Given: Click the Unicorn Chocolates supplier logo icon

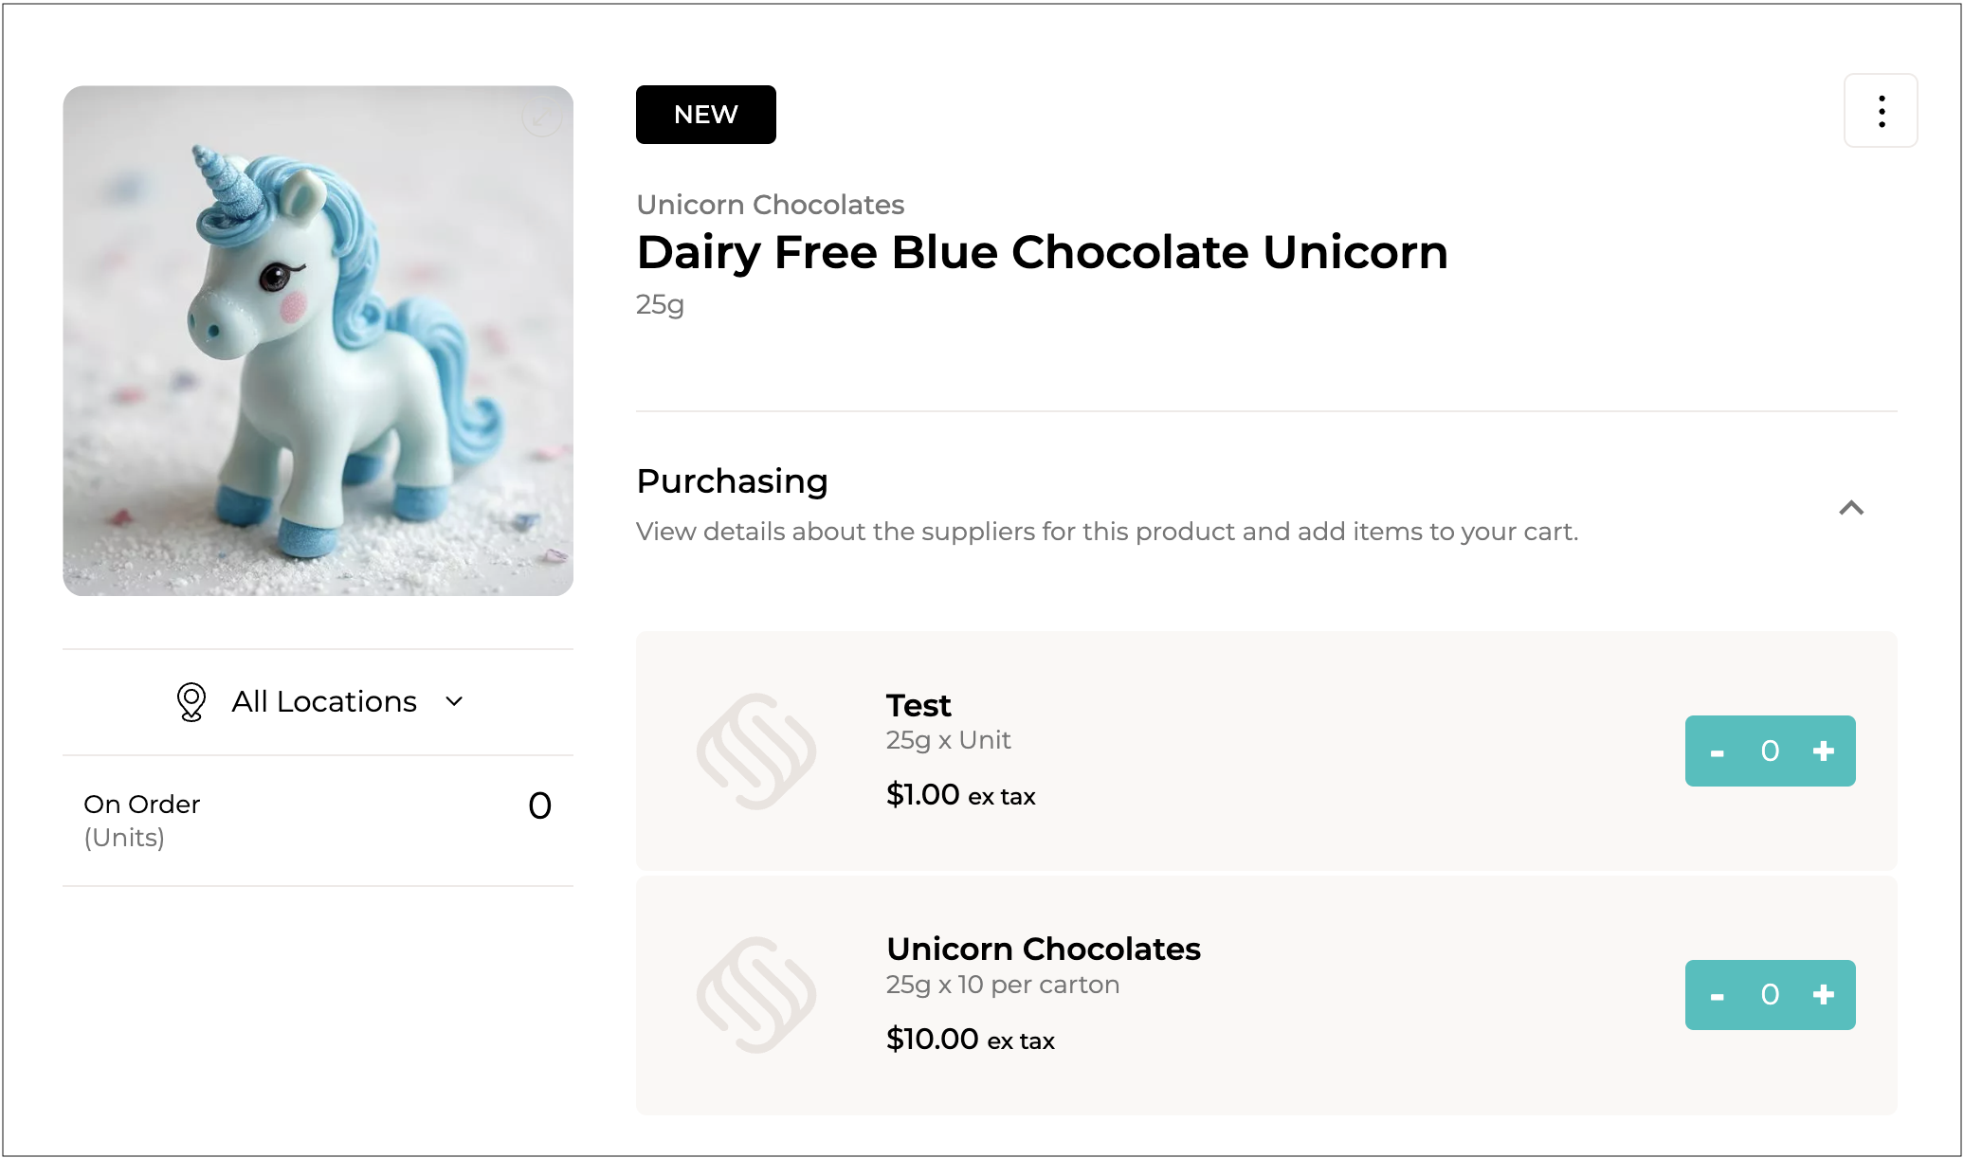Looking at the screenshot, I should pos(755,995).
